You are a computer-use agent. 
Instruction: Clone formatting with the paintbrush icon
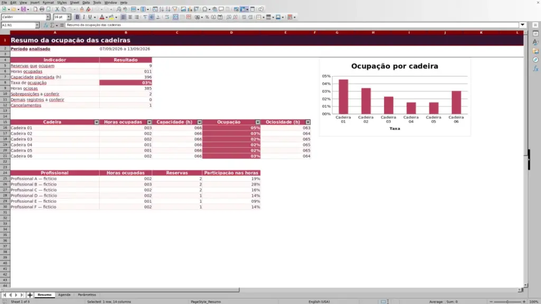(x=82, y=9)
